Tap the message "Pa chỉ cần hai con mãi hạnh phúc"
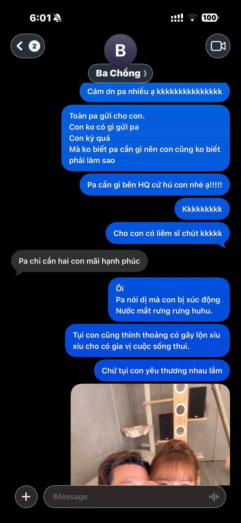241x523 pixels. tap(80, 261)
